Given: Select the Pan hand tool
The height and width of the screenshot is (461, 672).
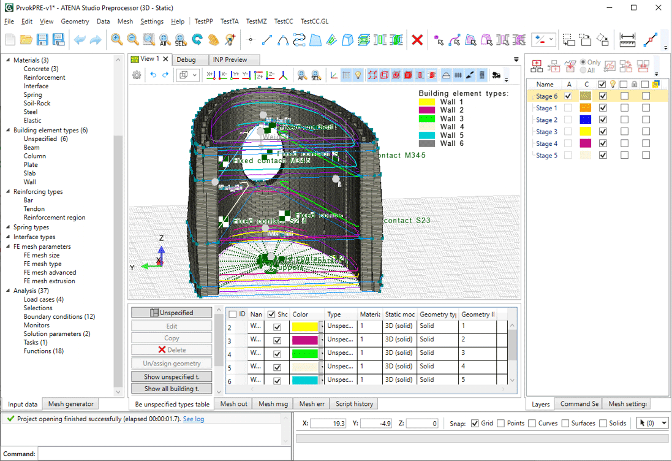Looking at the screenshot, I should click(213, 40).
